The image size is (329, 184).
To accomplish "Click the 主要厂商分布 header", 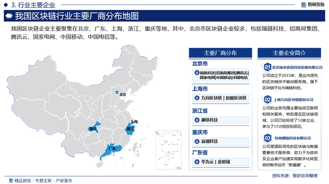I will [220, 53].
